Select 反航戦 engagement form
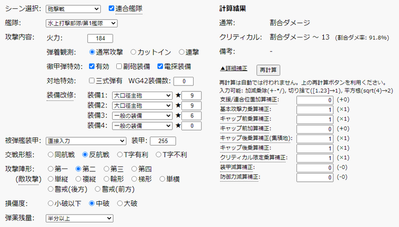The image size is (399, 227). [x=85, y=154]
